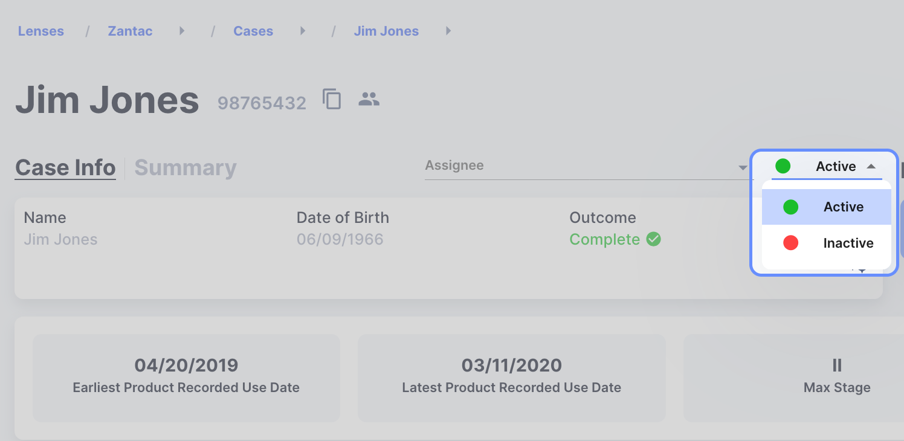Expand the arrow after Cases breadcrumb
This screenshot has width=904, height=441.
coord(303,31)
